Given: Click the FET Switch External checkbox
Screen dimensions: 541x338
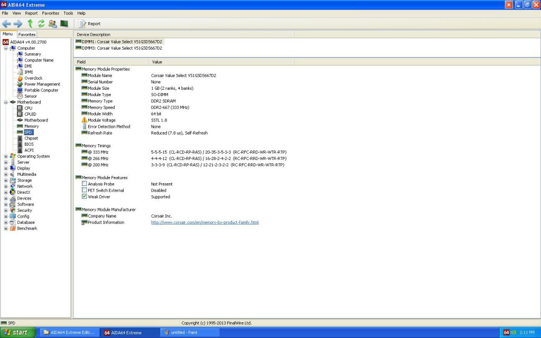Looking at the screenshot, I should [x=85, y=190].
